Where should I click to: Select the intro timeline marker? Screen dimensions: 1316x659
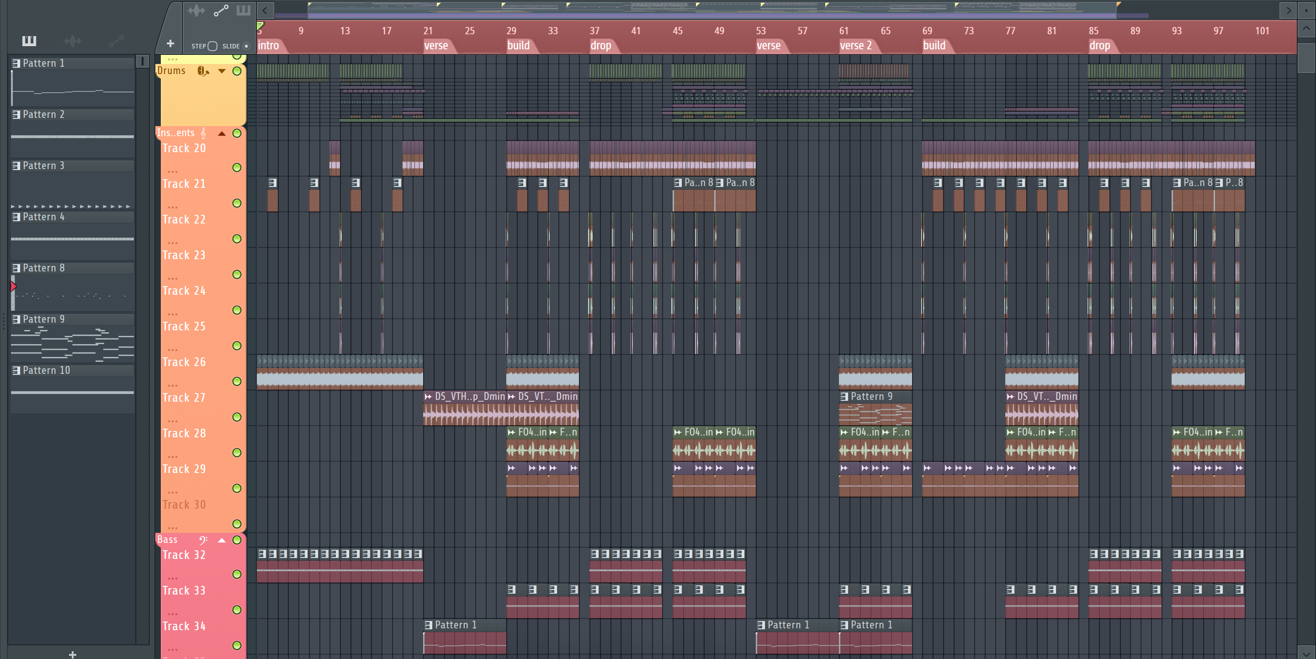[x=271, y=45]
